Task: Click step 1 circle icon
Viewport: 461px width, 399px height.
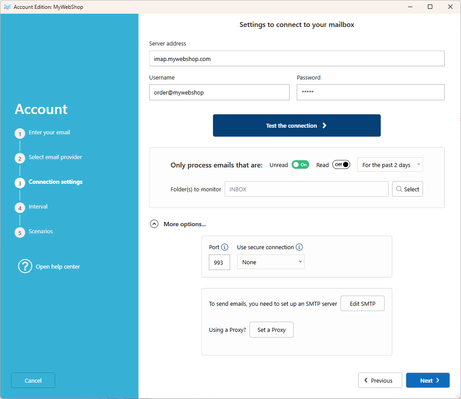Action: click(x=20, y=134)
